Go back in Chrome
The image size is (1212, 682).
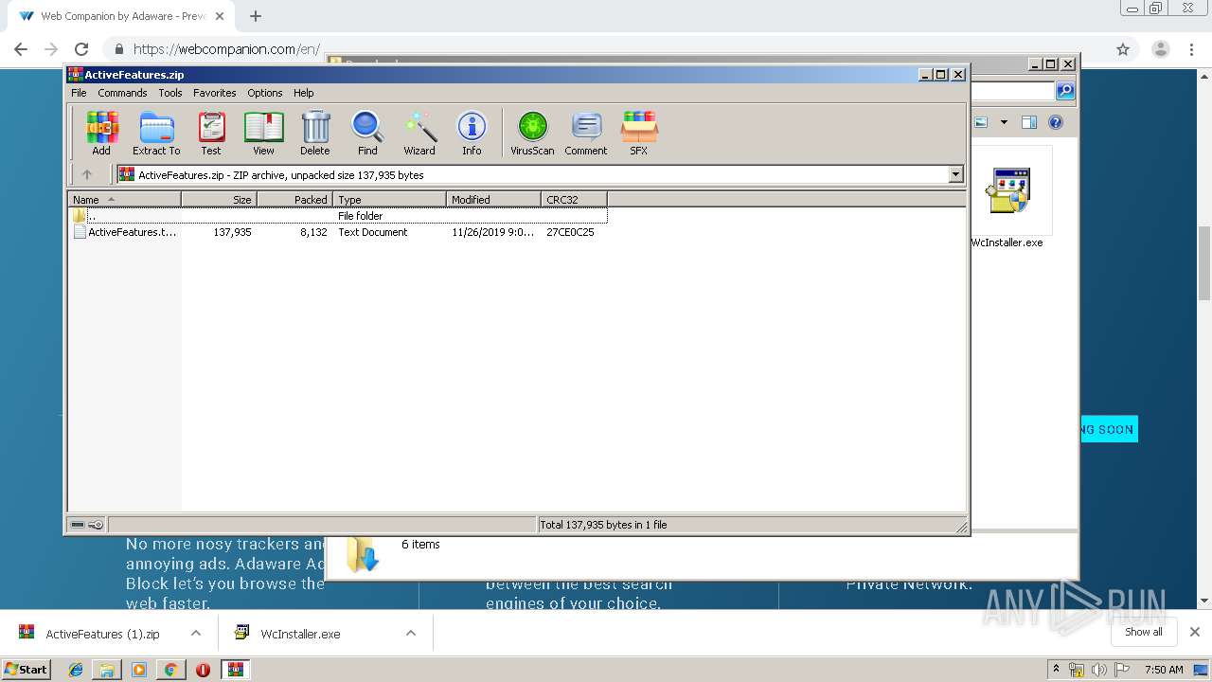pyautogui.click(x=21, y=49)
